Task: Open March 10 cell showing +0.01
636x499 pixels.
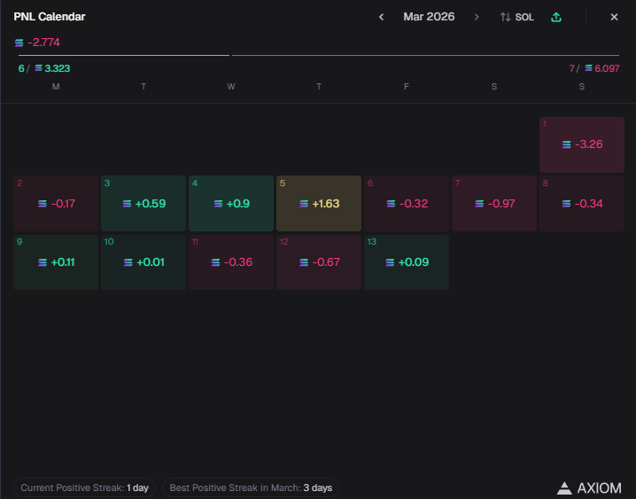Action: click(x=143, y=262)
